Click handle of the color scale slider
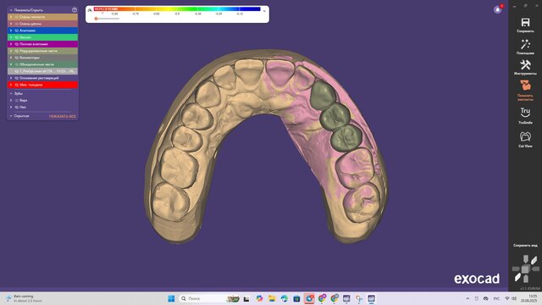Image resolution: width=542 pixels, height=305 pixels. [x=96, y=19]
